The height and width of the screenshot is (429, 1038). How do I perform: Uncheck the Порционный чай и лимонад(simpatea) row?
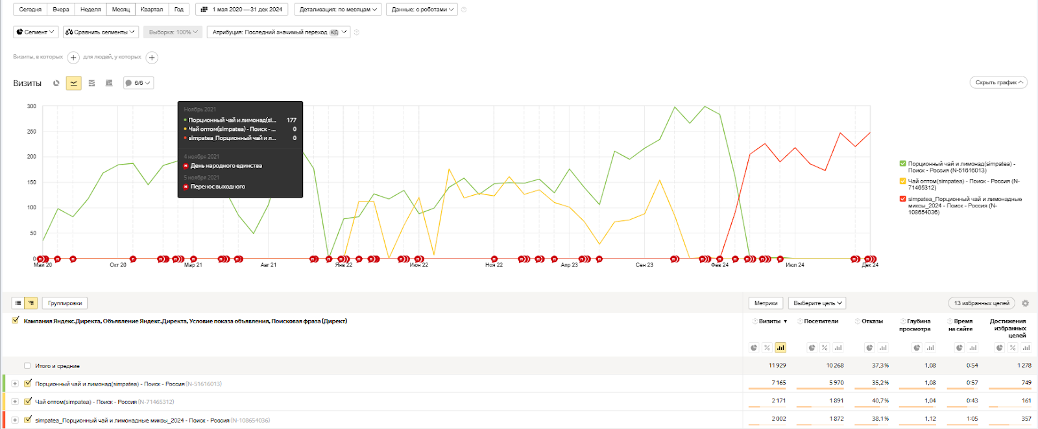[x=28, y=384]
